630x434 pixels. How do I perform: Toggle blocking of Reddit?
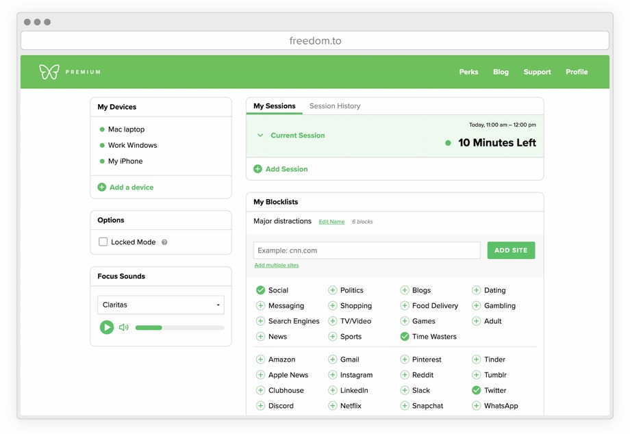point(404,374)
